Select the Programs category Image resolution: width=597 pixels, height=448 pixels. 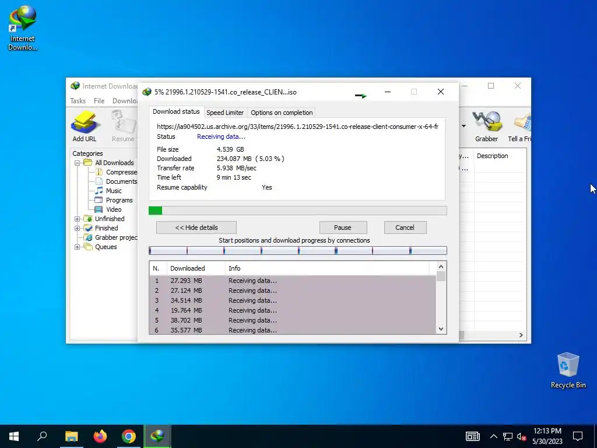click(x=114, y=200)
